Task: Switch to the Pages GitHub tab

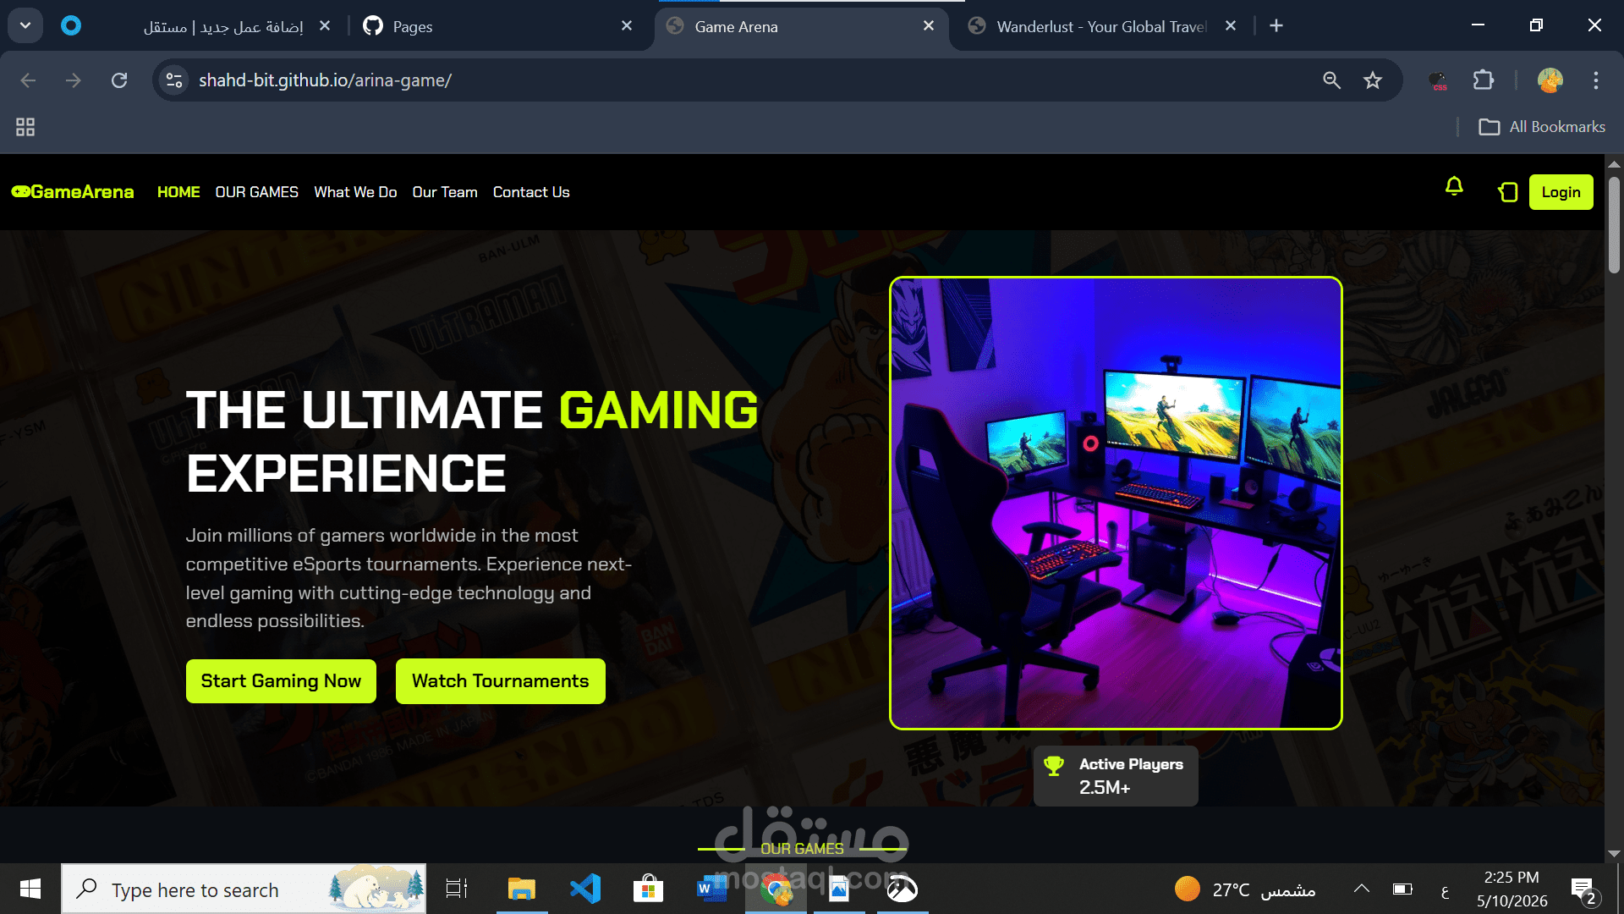Action: click(499, 26)
